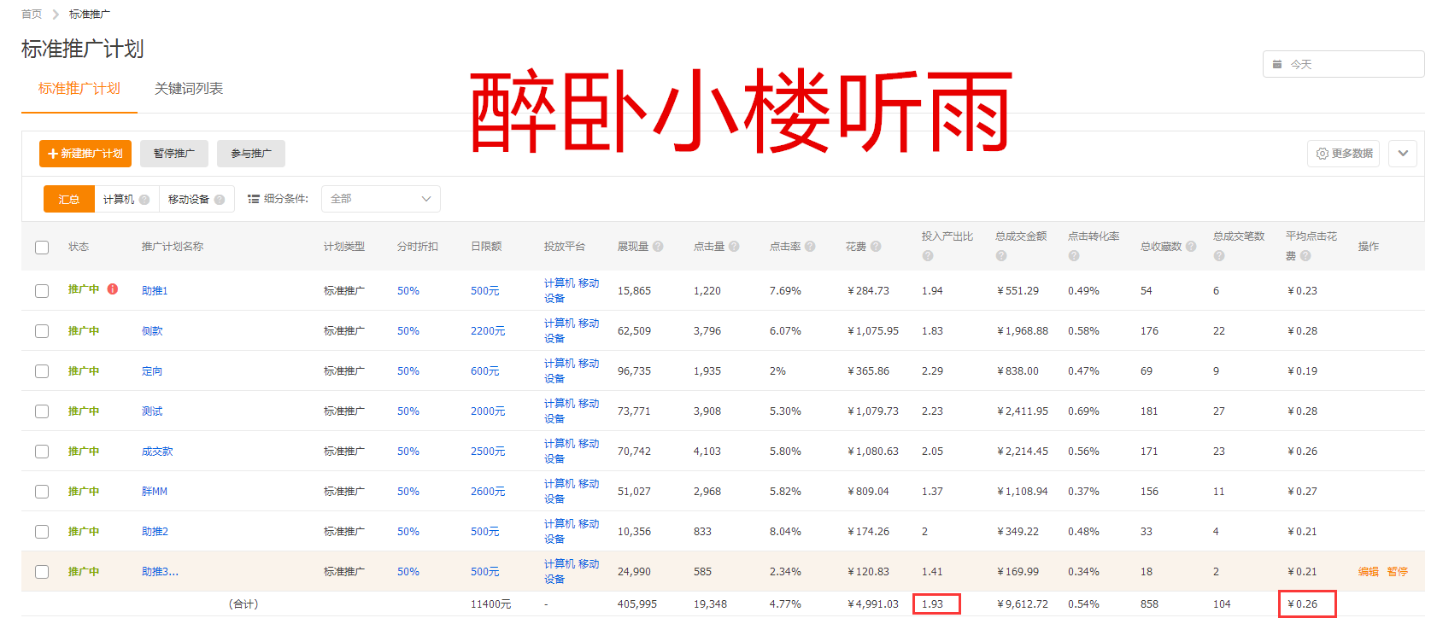
Task: Check the box for 胖MM plan
Action: 42,491
